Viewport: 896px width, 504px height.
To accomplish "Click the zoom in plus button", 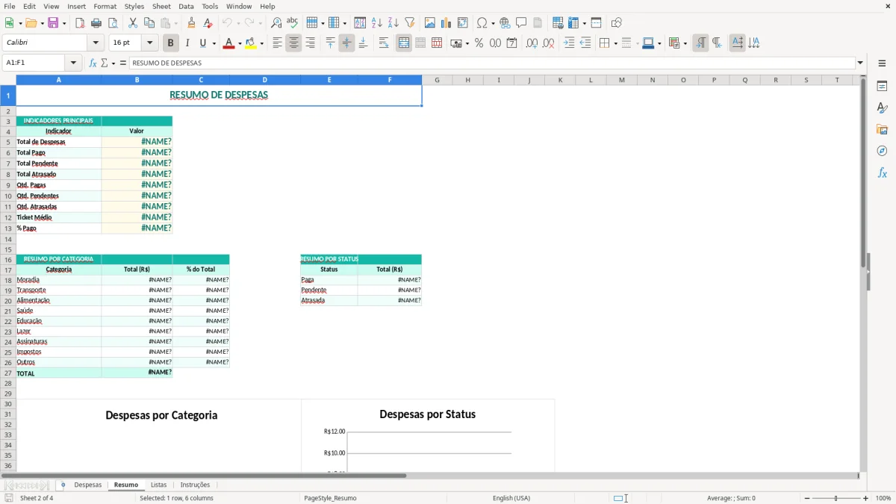I will pyautogui.click(x=865, y=498).
